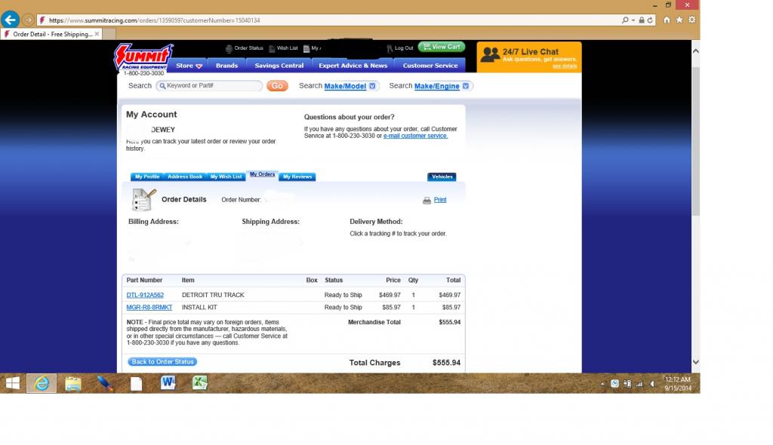This screenshot has height=445, width=773.
Task: Click the browser home icon
Action: coord(667,20)
